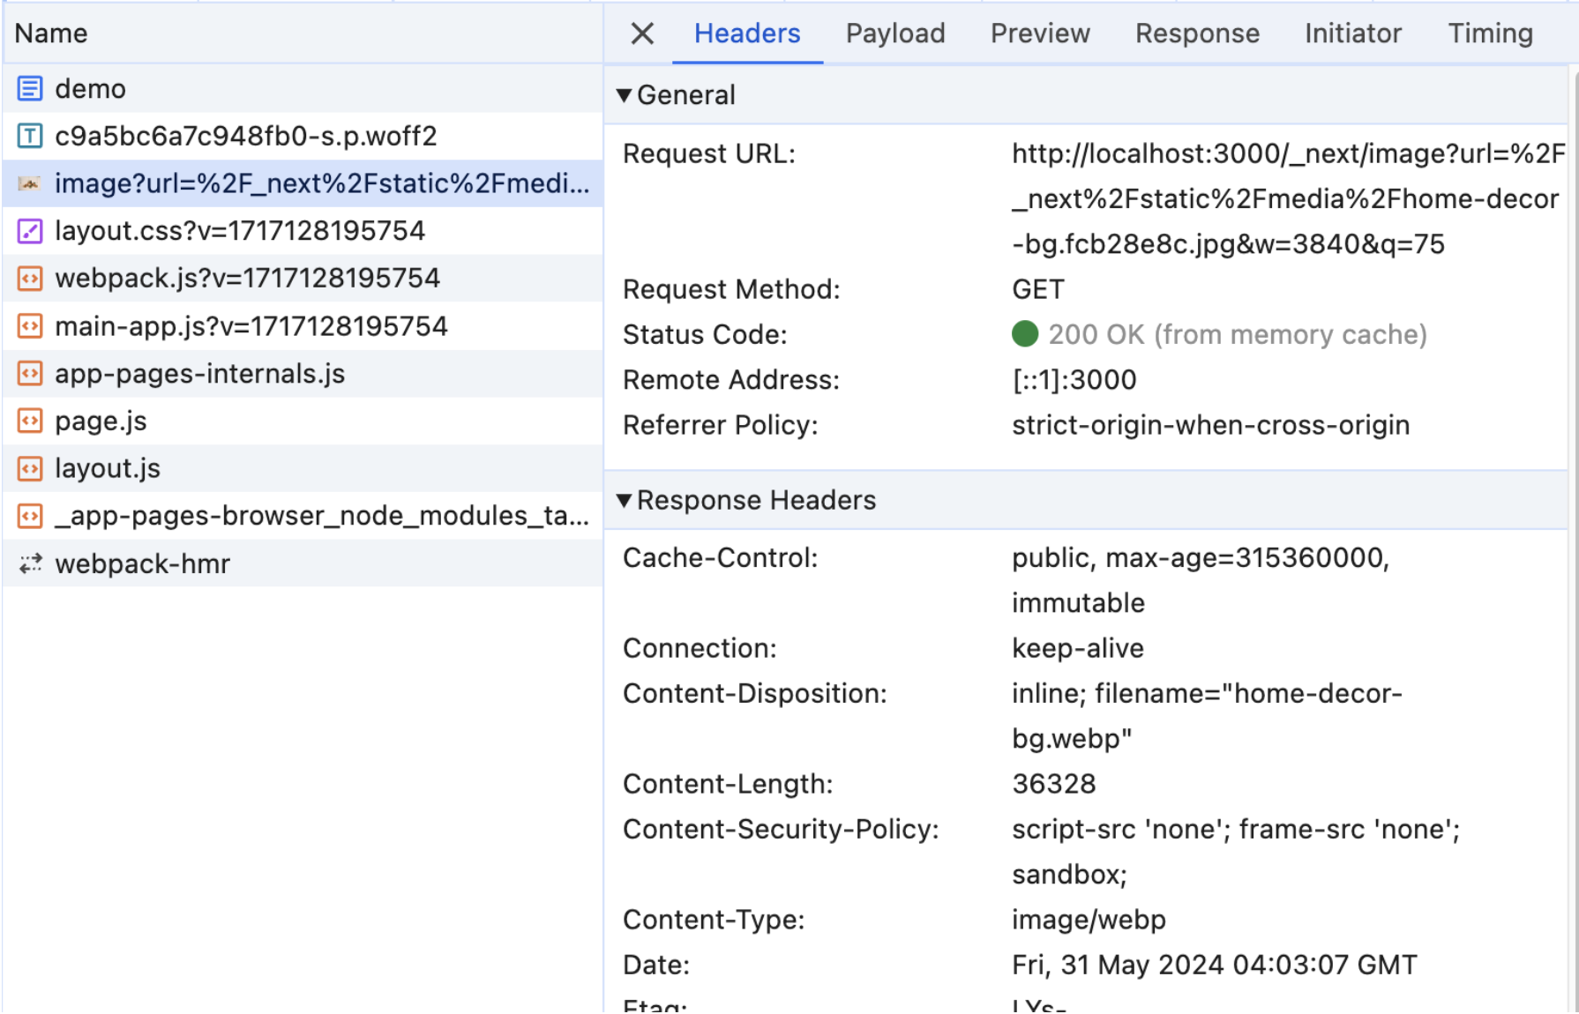1579x1014 pixels.
Task: Click the Request URL value text
Action: 1284,198
